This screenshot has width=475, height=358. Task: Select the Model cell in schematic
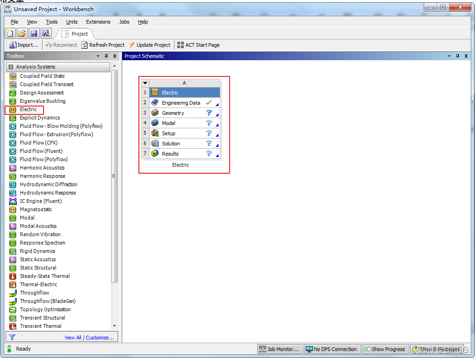coord(184,123)
